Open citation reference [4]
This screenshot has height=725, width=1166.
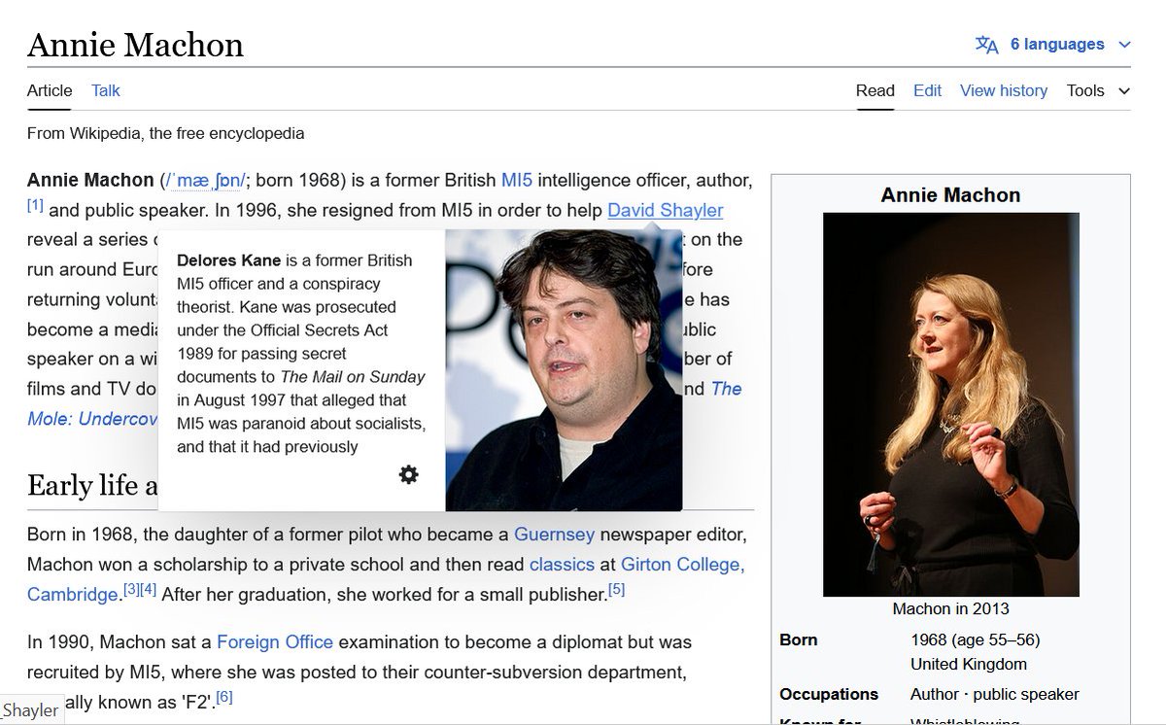coord(149,589)
